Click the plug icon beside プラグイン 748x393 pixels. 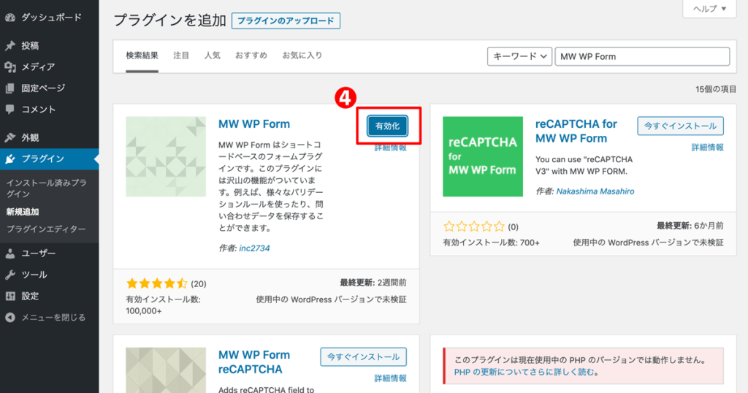(x=10, y=159)
